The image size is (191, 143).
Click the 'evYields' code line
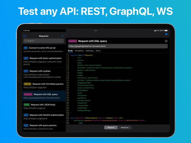(x=104, y=80)
